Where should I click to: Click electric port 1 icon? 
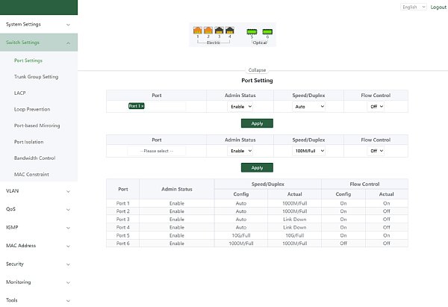click(198, 31)
